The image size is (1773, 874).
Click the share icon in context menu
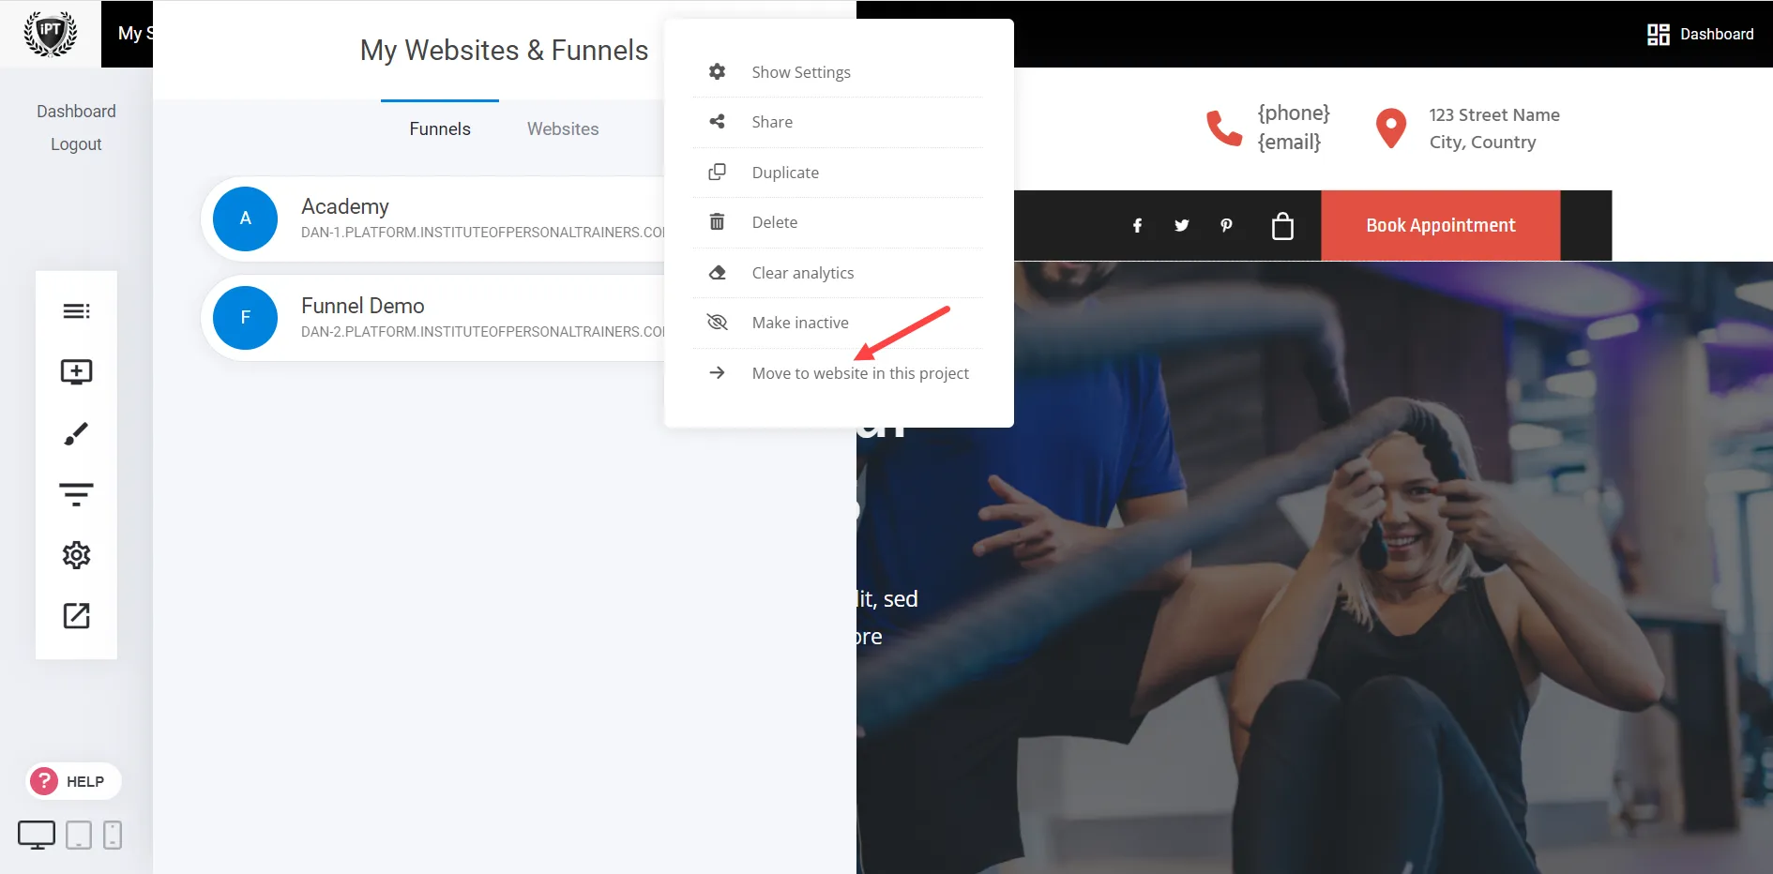(x=717, y=122)
